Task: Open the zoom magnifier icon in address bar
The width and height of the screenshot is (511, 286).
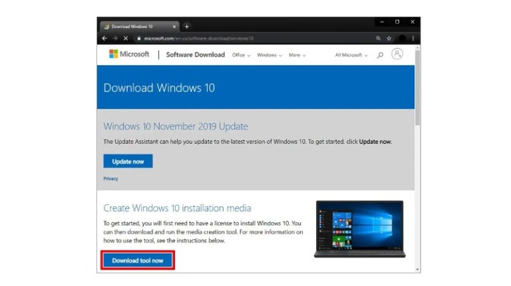Action: click(378, 39)
